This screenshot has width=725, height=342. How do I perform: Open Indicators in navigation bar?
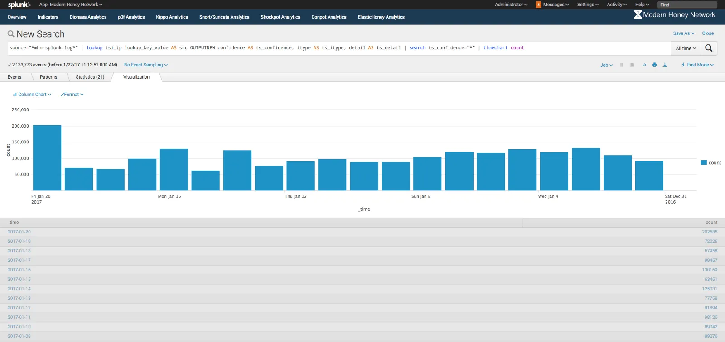[x=48, y=17]
